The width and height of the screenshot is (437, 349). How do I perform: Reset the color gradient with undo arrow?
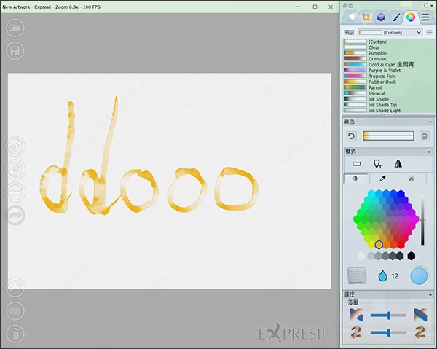[x=351, y=136]
